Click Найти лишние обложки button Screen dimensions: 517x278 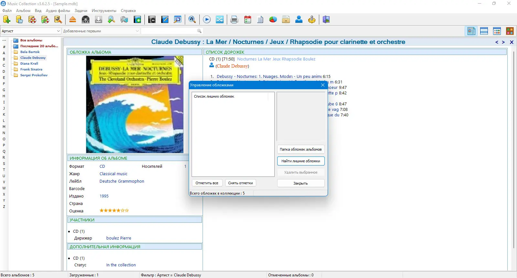301,161
